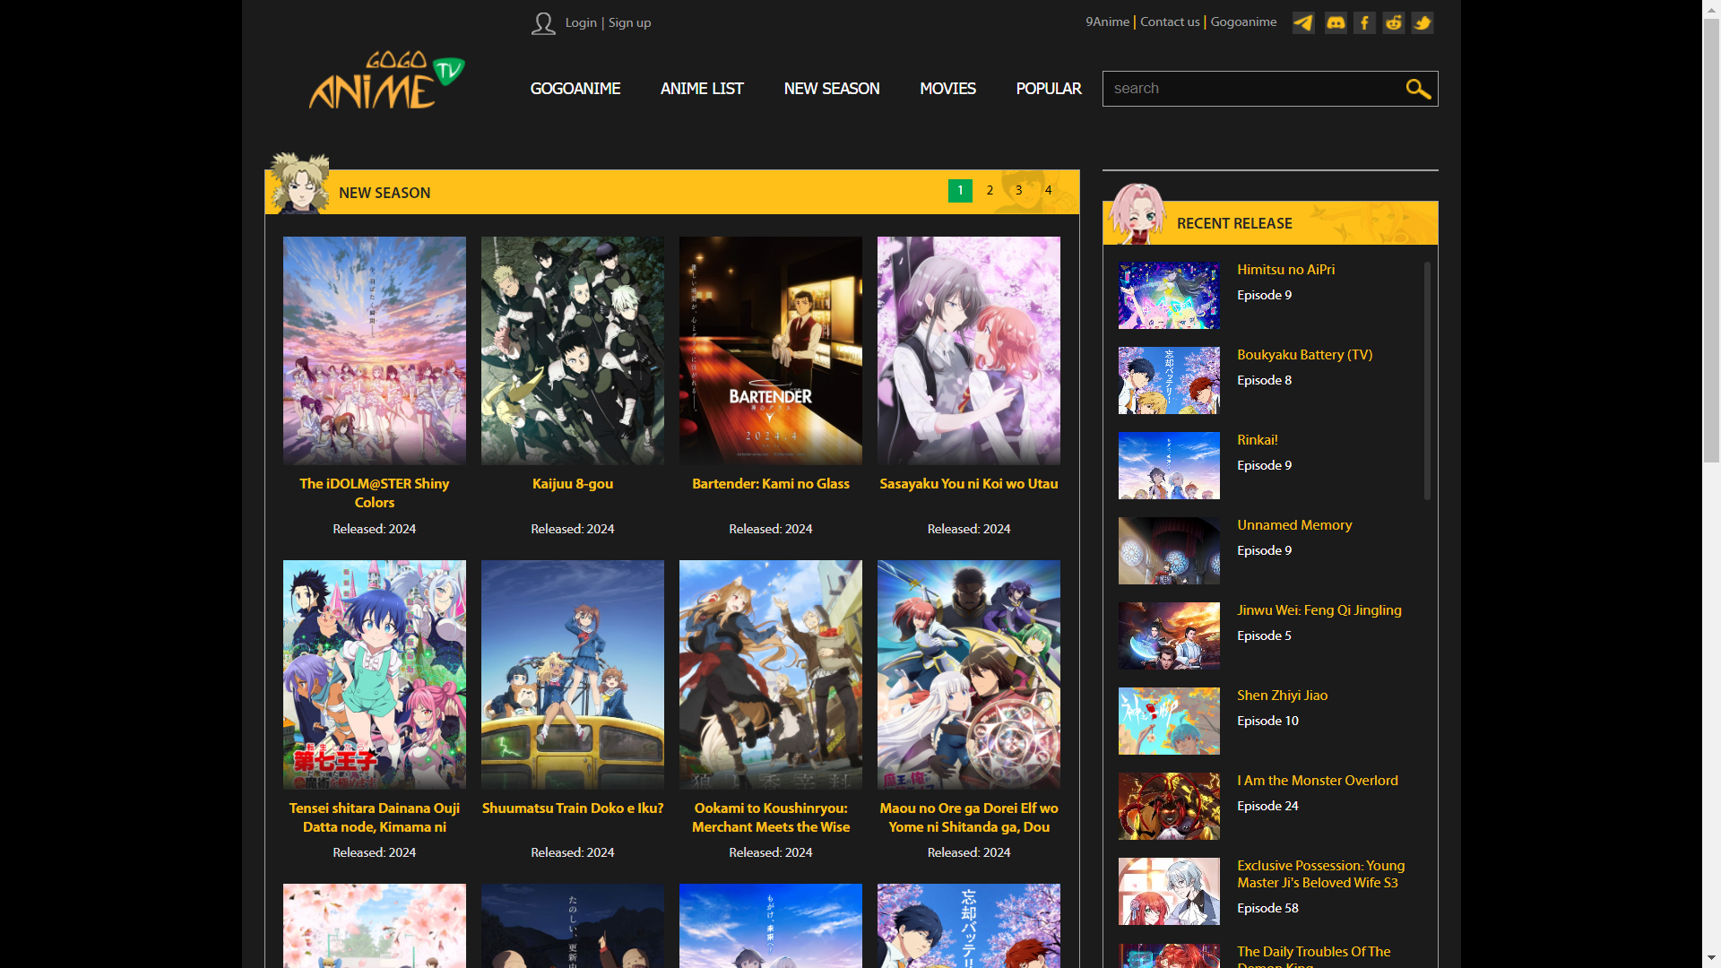This screenshot has height=968, width=1721.
Task: Select POPULAR in the navigation bar
Action: click(x=1049, y=89)
